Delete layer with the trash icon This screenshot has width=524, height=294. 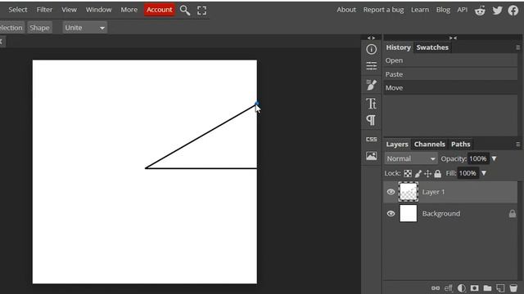pos(513,288)
